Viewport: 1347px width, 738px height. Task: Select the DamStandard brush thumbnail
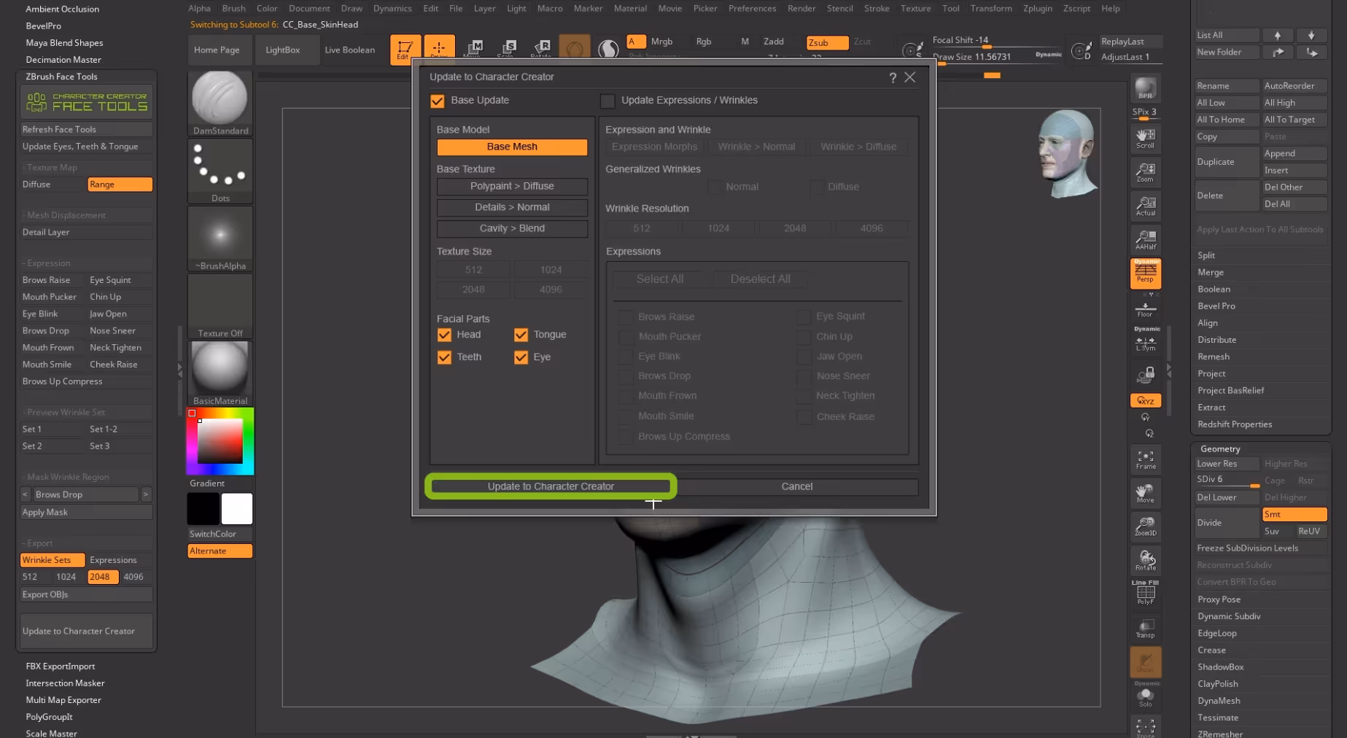220,103
